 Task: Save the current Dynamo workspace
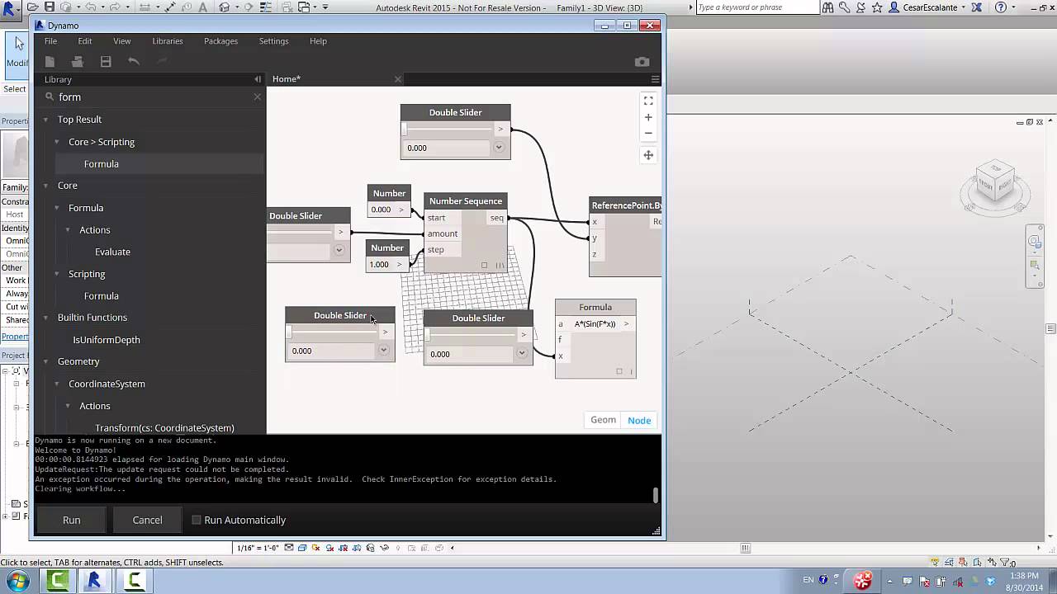click(106, 61)
